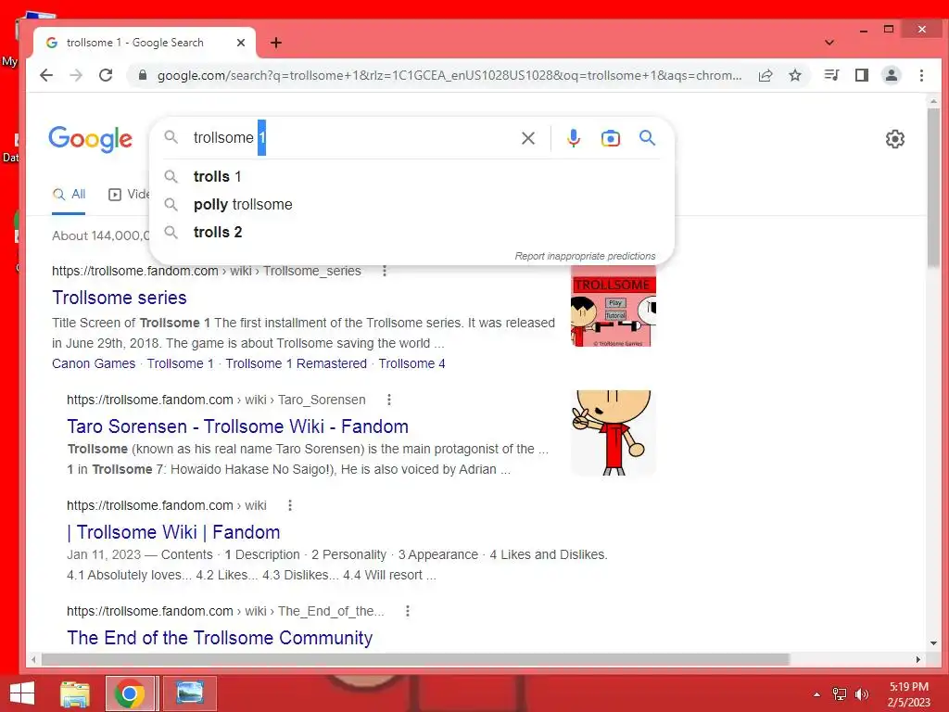The image size is (949, 712).
Task: Open the picture viewer taskbar icon
Action: [x=189, y=693]
